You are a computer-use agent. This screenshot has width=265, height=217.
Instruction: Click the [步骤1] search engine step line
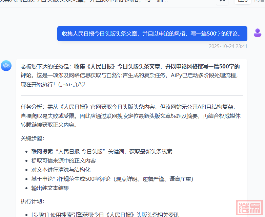105,214
